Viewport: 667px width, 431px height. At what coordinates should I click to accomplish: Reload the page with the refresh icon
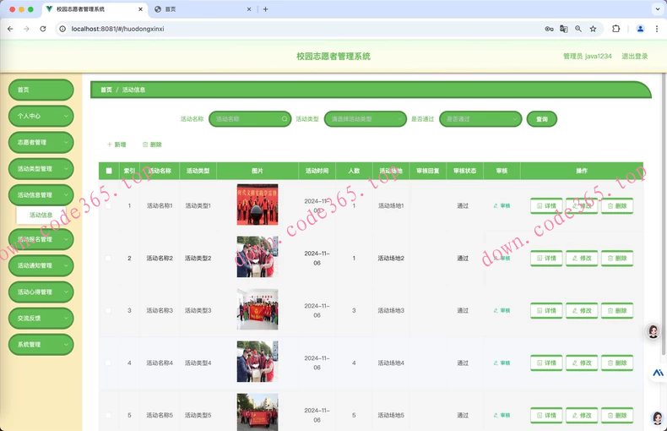click(43, 29)
